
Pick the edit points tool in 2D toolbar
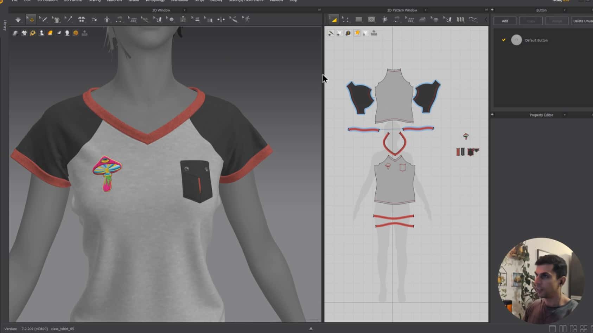pos(346,20)
